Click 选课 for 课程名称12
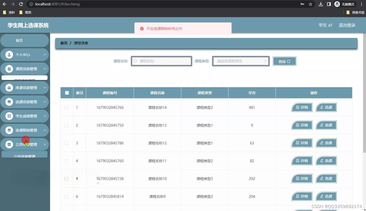Viewport: 366px width, 211px height. [326, 143]
